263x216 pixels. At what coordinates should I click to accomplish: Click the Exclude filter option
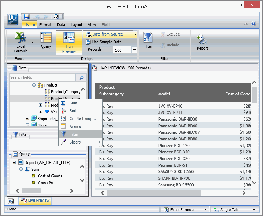tap(170, 34)
